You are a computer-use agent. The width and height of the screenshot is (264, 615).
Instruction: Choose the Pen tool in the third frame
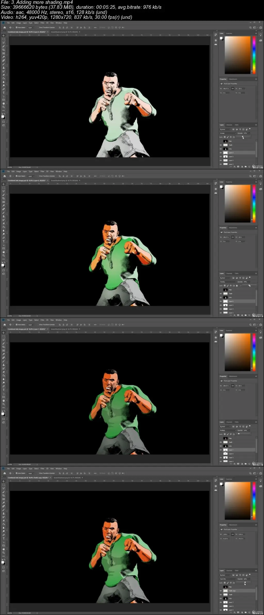coord(3,386)
